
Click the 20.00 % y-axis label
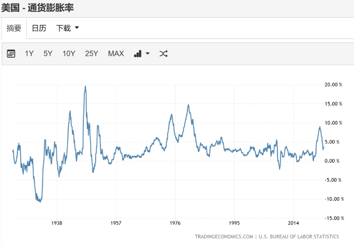333,85
